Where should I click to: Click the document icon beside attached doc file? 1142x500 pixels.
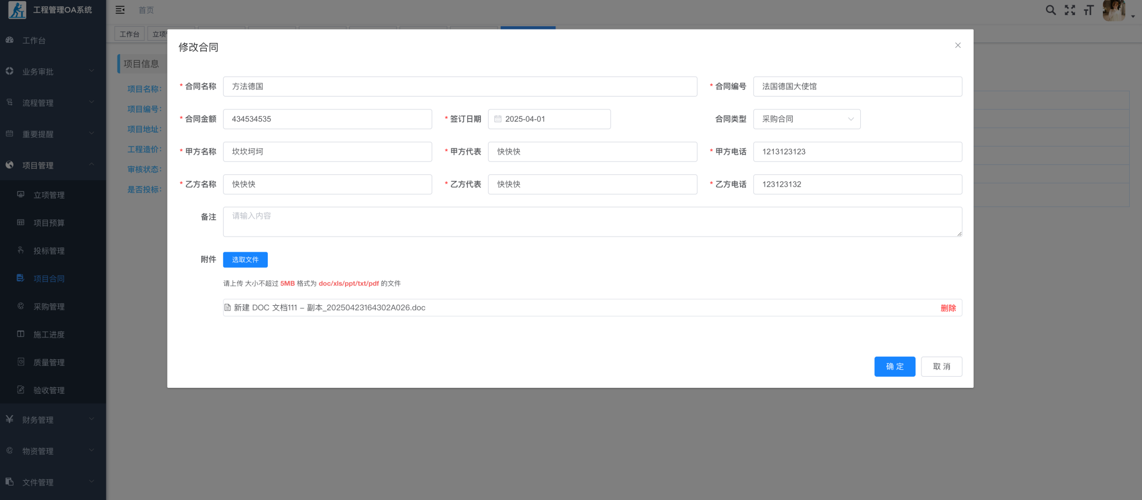click(x=228, y=307)
